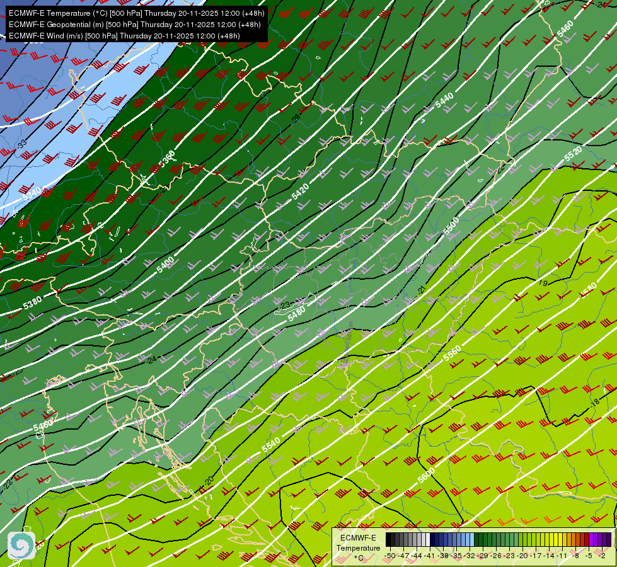Click the -21 isotherm label on map
This screenshot has width=617, height=567.
point(422,290)
